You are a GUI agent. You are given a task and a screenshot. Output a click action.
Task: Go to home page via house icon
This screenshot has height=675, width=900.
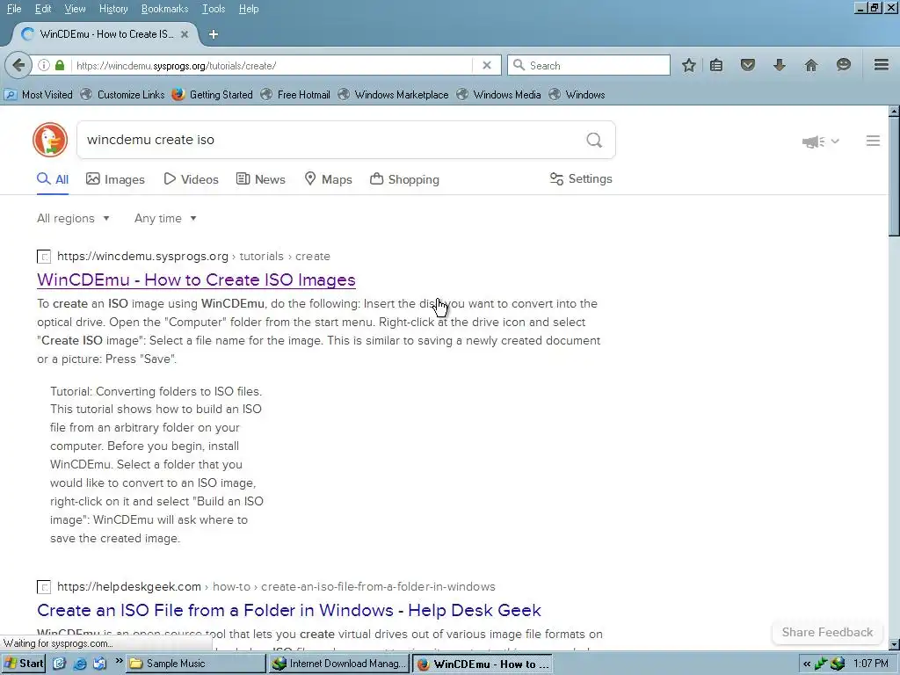pos(810,65)
